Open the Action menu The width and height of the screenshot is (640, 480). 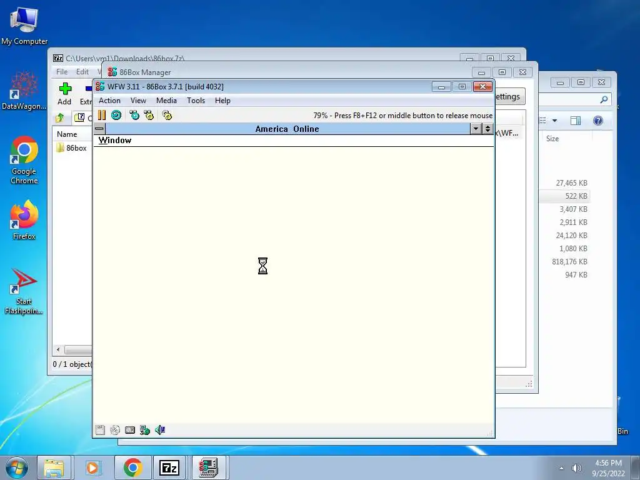click(109, 101)
